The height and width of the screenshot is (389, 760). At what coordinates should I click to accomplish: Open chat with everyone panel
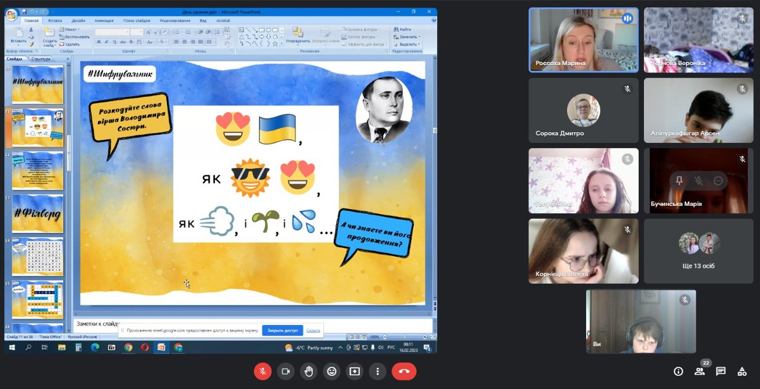pyautogui.click(x=721, y=372)
